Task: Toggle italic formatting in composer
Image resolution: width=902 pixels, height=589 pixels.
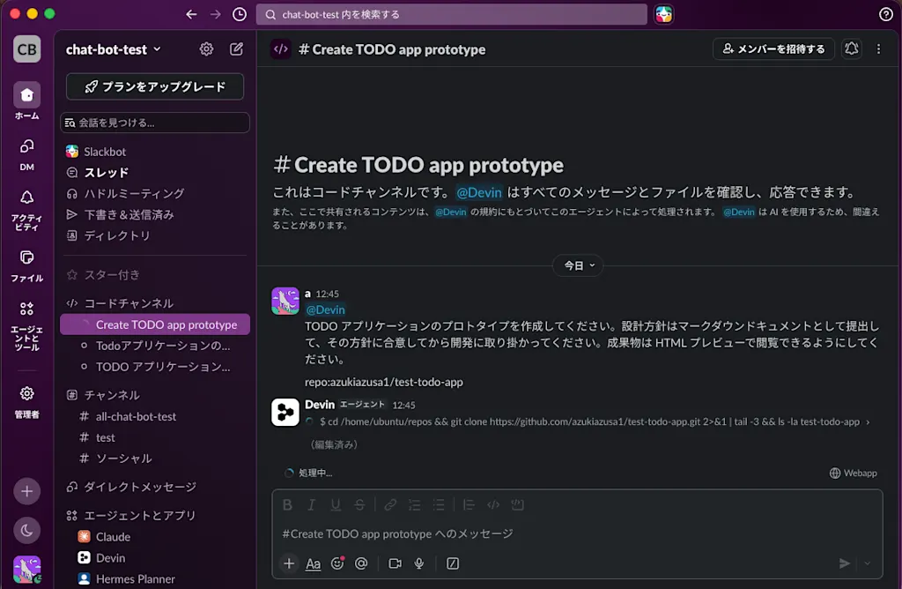Action: pyautogui.click(x=311, y=505)
